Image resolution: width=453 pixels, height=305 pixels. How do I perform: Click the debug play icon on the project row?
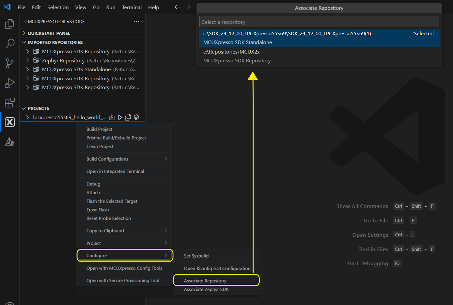point(120,117)
